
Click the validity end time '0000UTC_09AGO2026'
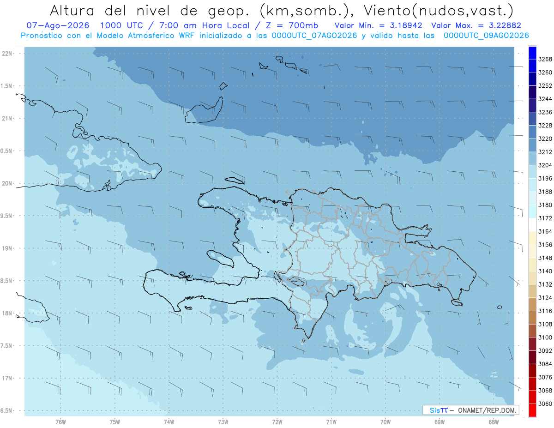coord(486,36)
